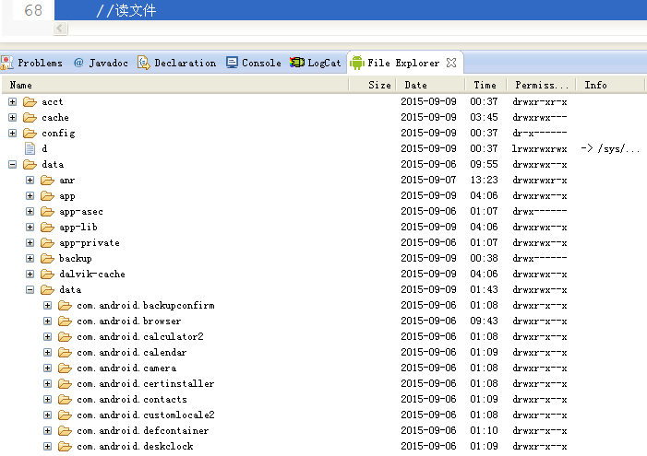Expand com.android.backupconfirm node
The width and height of the screenshot is (647, 456).
[x=47, y=305]
